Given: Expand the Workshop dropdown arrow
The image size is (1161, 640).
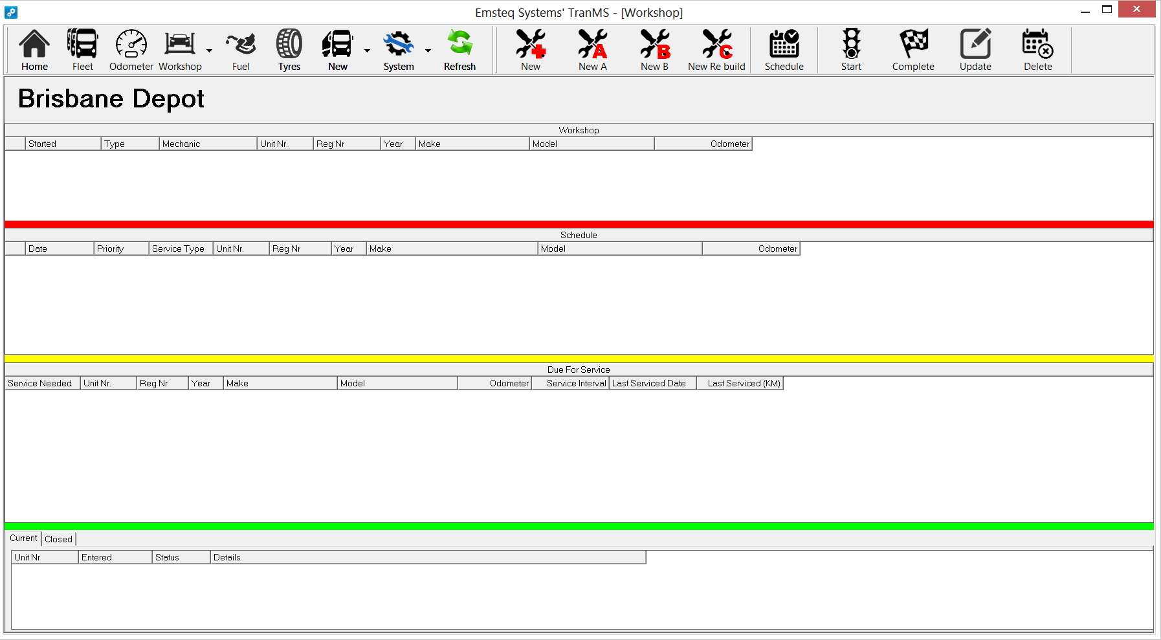Looking at the screenshot, I should [x=209, y=50].
